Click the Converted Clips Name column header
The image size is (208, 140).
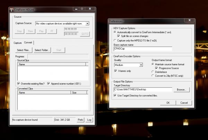coord(44,93)
